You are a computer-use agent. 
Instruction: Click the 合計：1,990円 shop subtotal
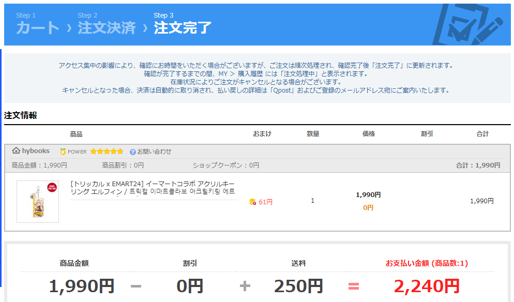478,165
